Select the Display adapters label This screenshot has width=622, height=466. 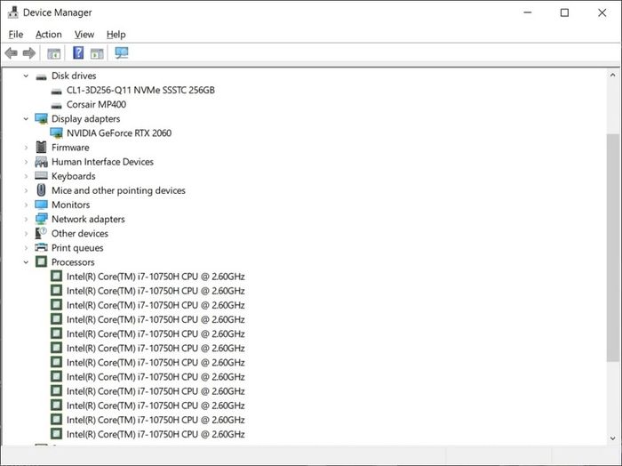coord(85,118)
